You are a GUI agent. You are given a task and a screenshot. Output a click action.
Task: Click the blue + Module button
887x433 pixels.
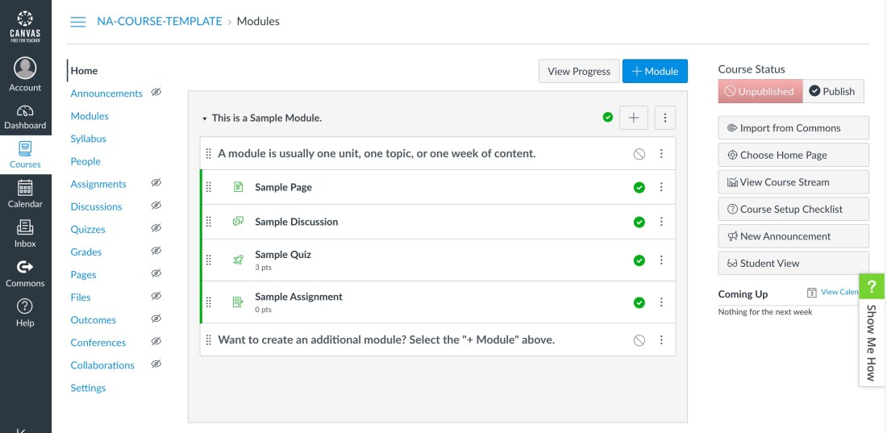click(655, 71)
